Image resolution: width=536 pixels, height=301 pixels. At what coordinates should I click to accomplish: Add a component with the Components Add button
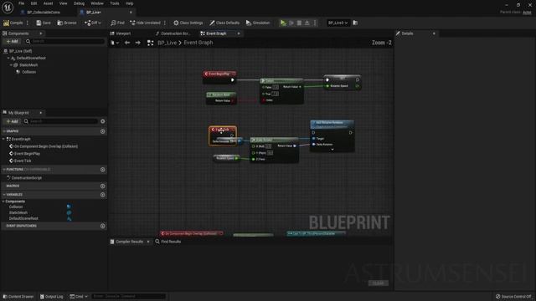click(13, 41)
